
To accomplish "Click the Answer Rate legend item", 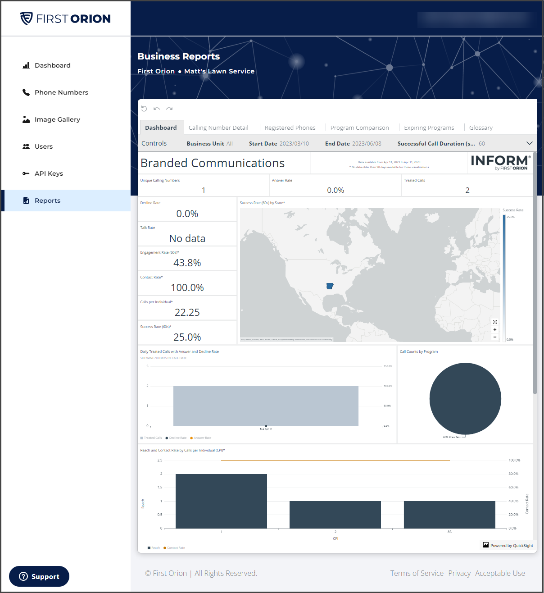I will pos(201,438).
